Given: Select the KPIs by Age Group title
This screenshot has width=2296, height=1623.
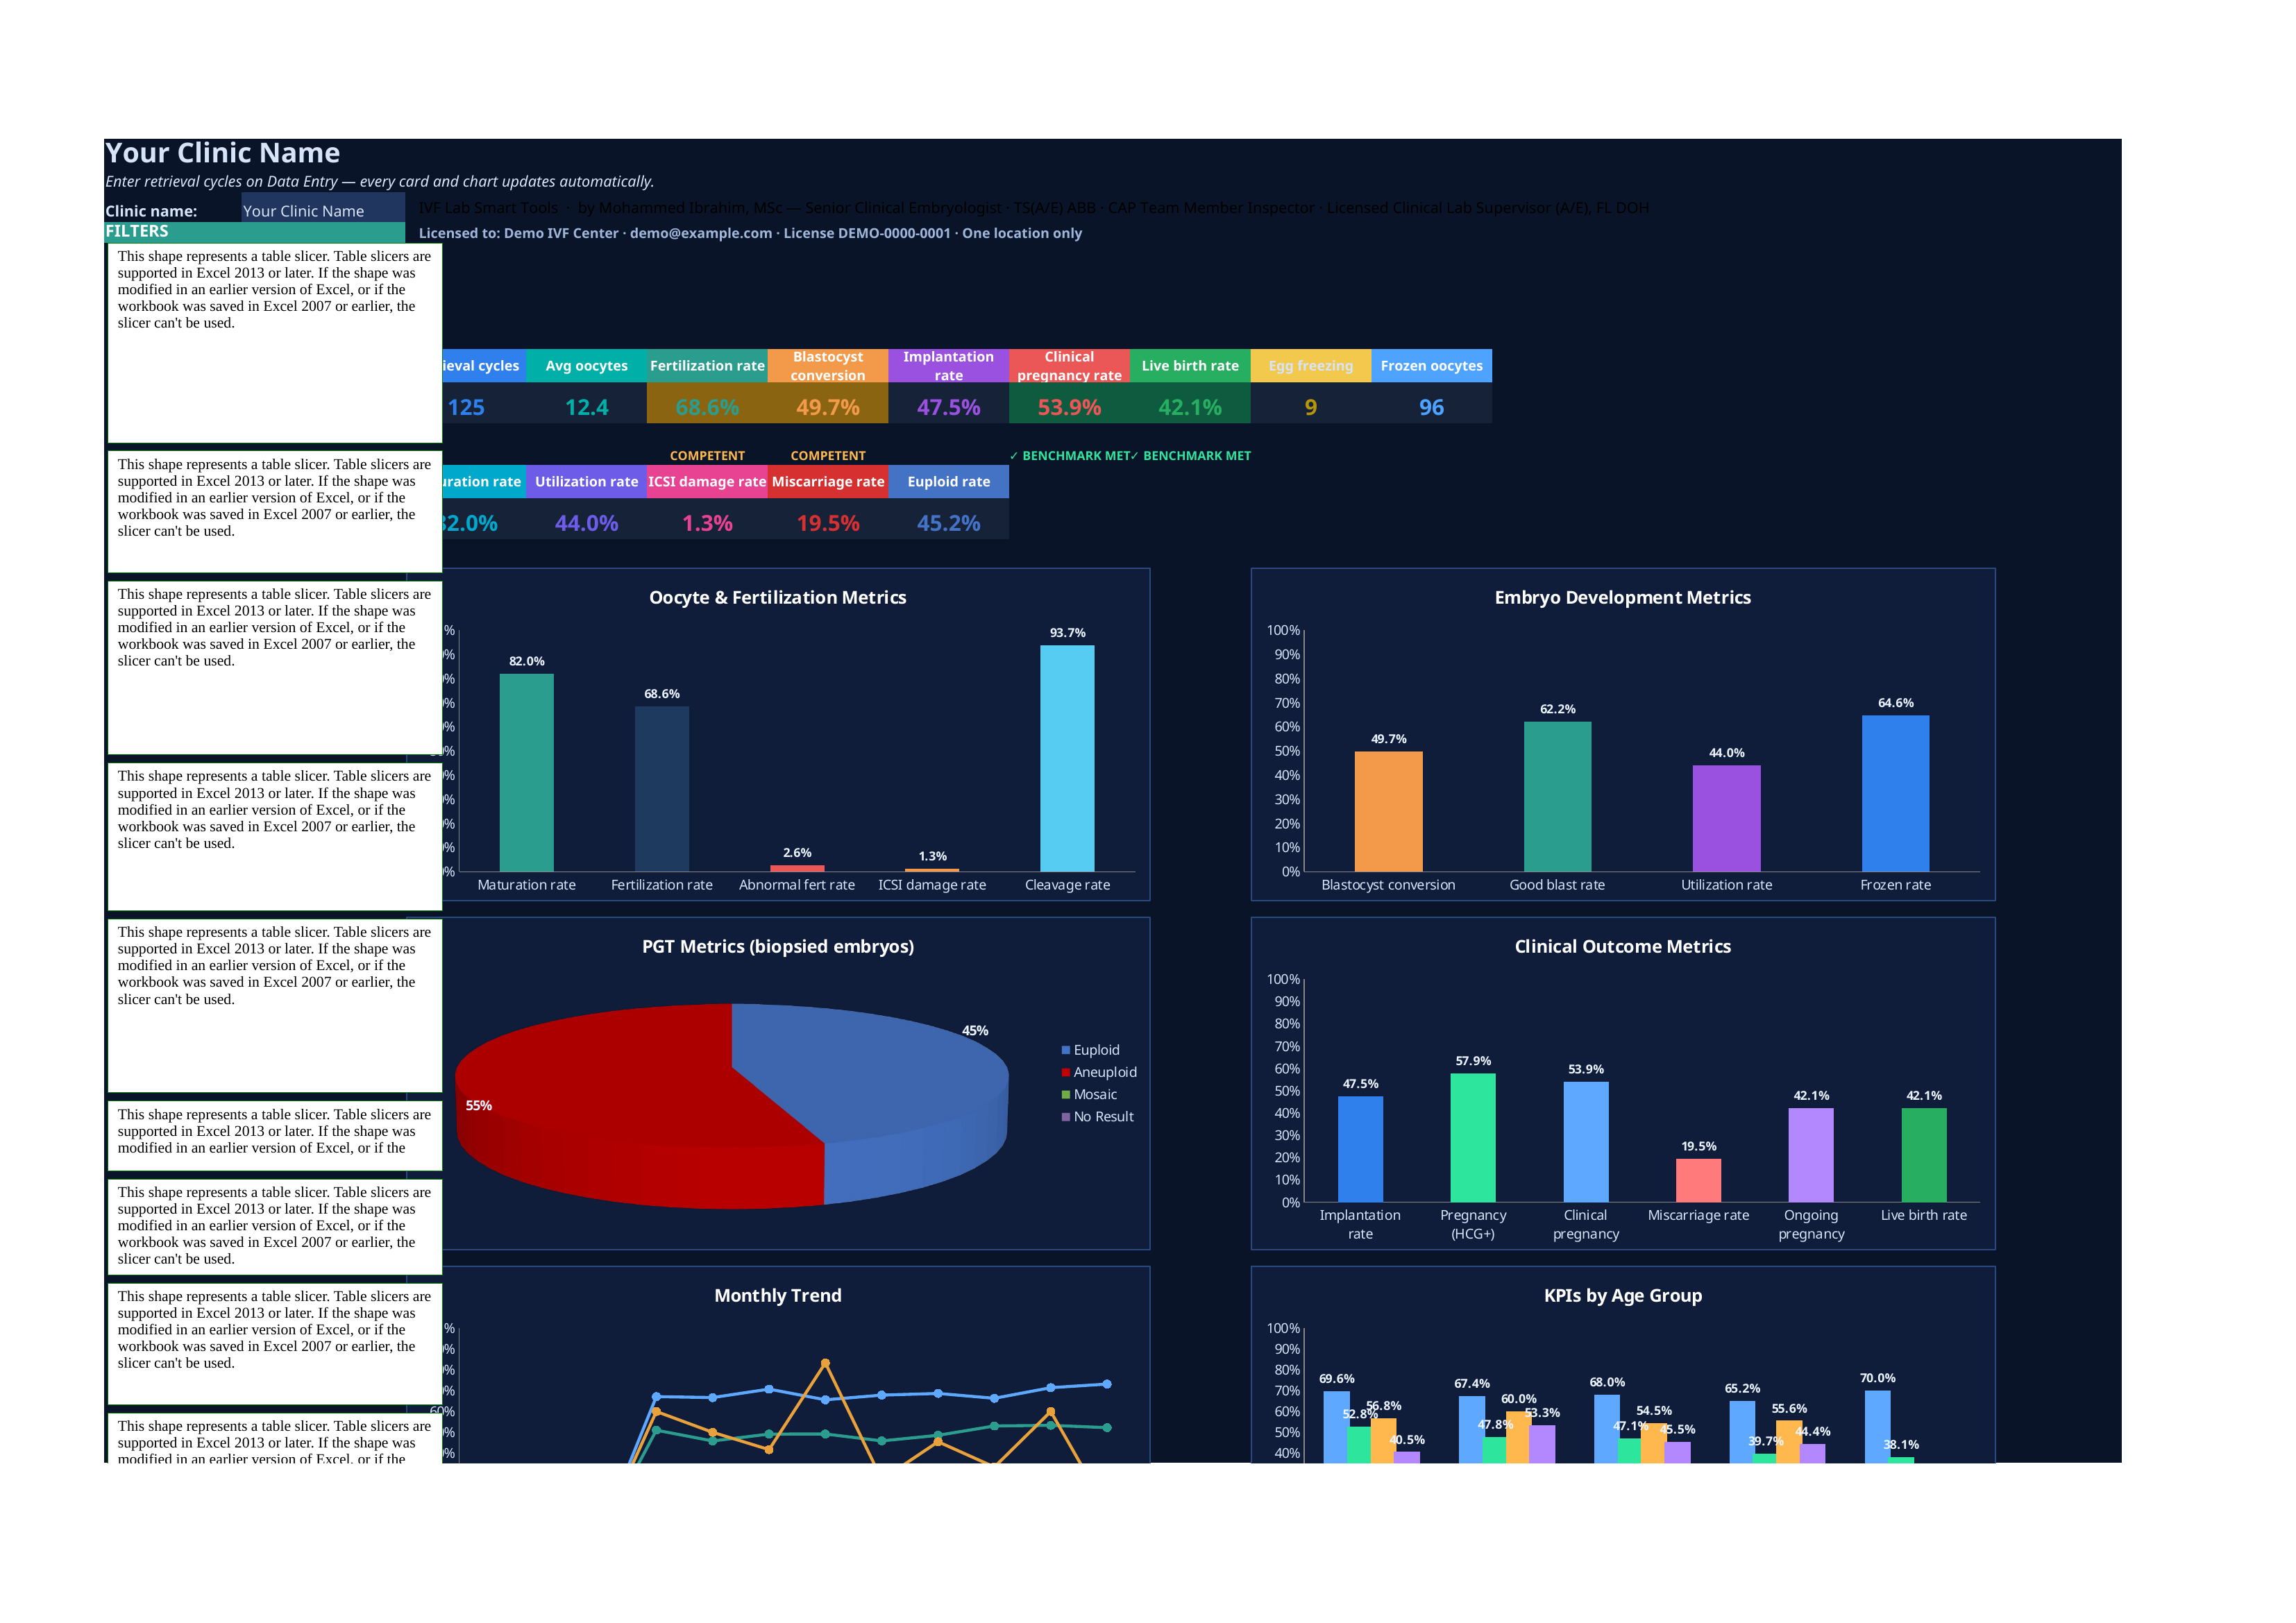Looking at the screenshot, I should point(1622,1295).
